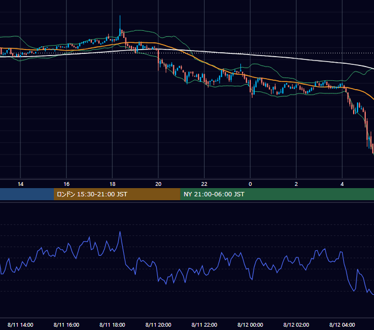Click the price chart axis label 4
The width and height of the screenshot is (374, 330).
click(342, 184)
